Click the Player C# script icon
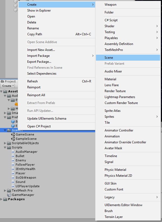The image size is (162, 222). click(13, 174)
